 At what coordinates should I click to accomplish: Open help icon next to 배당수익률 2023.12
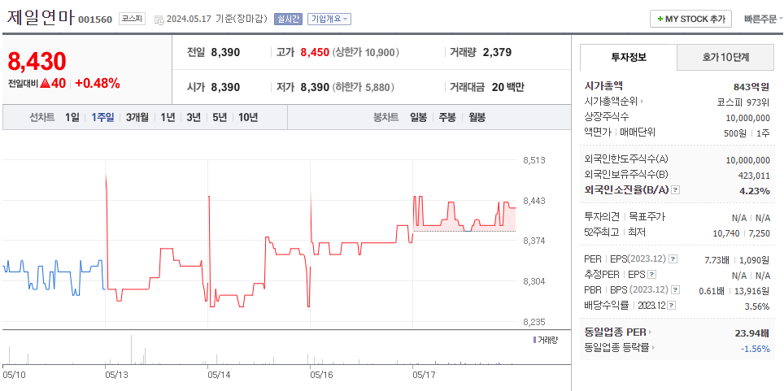pyautogui.click(x=673, y=306)
